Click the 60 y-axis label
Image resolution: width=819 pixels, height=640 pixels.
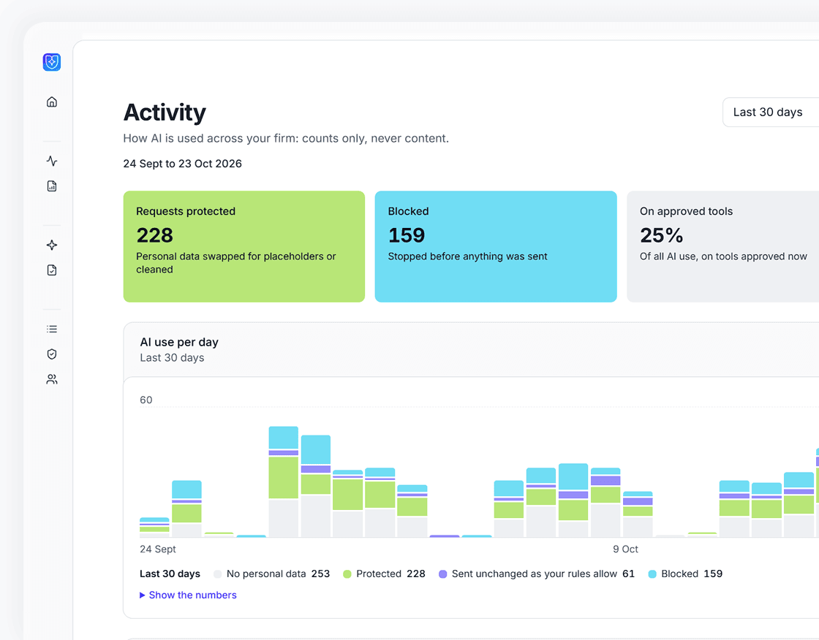tap(146, 400)
